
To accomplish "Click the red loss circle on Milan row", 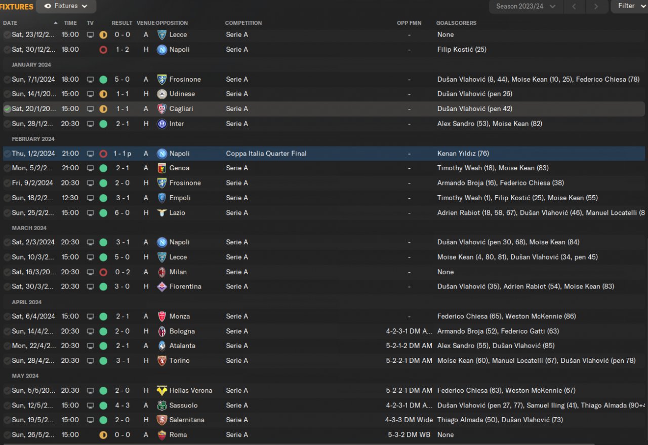I will 103,272.
